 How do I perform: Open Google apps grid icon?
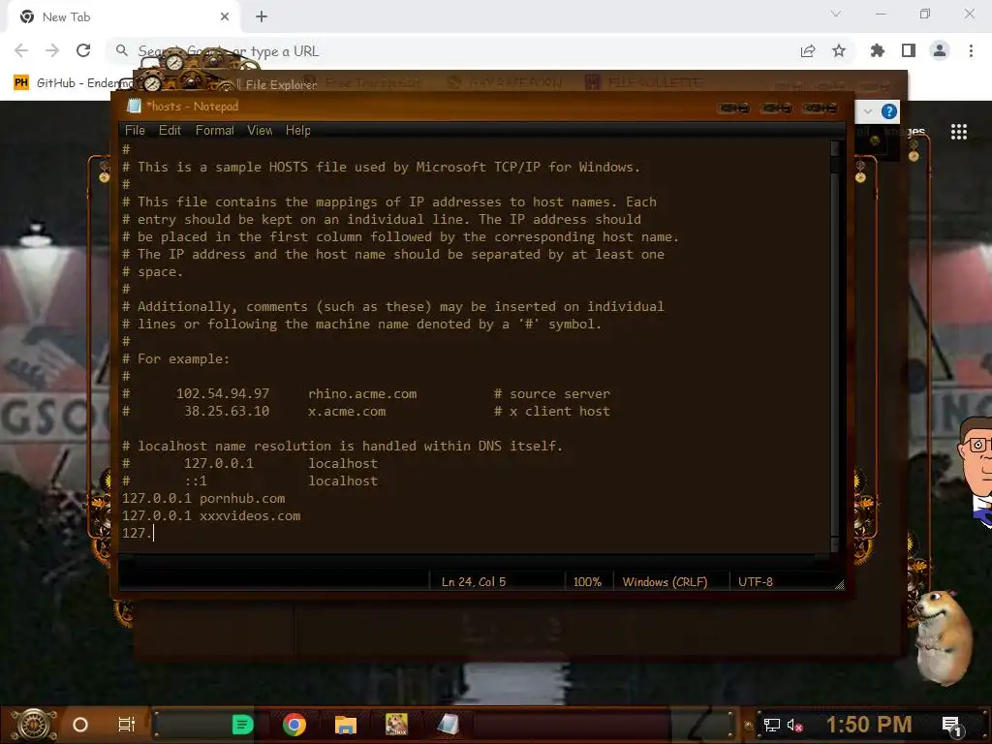click(x=959, y=132)
